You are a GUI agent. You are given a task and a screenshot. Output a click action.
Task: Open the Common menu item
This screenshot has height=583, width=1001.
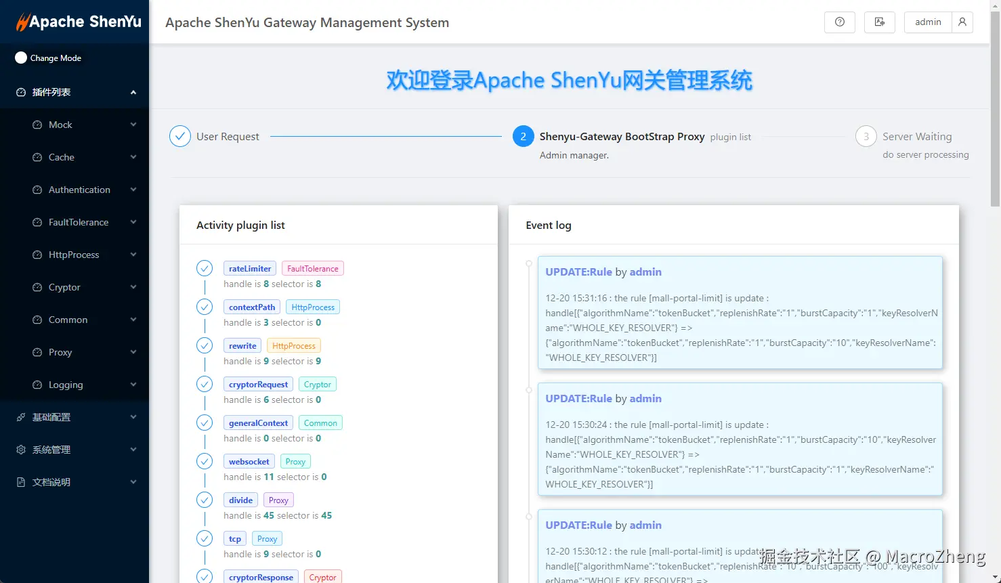pyautogui.click(x=74, y=320)
